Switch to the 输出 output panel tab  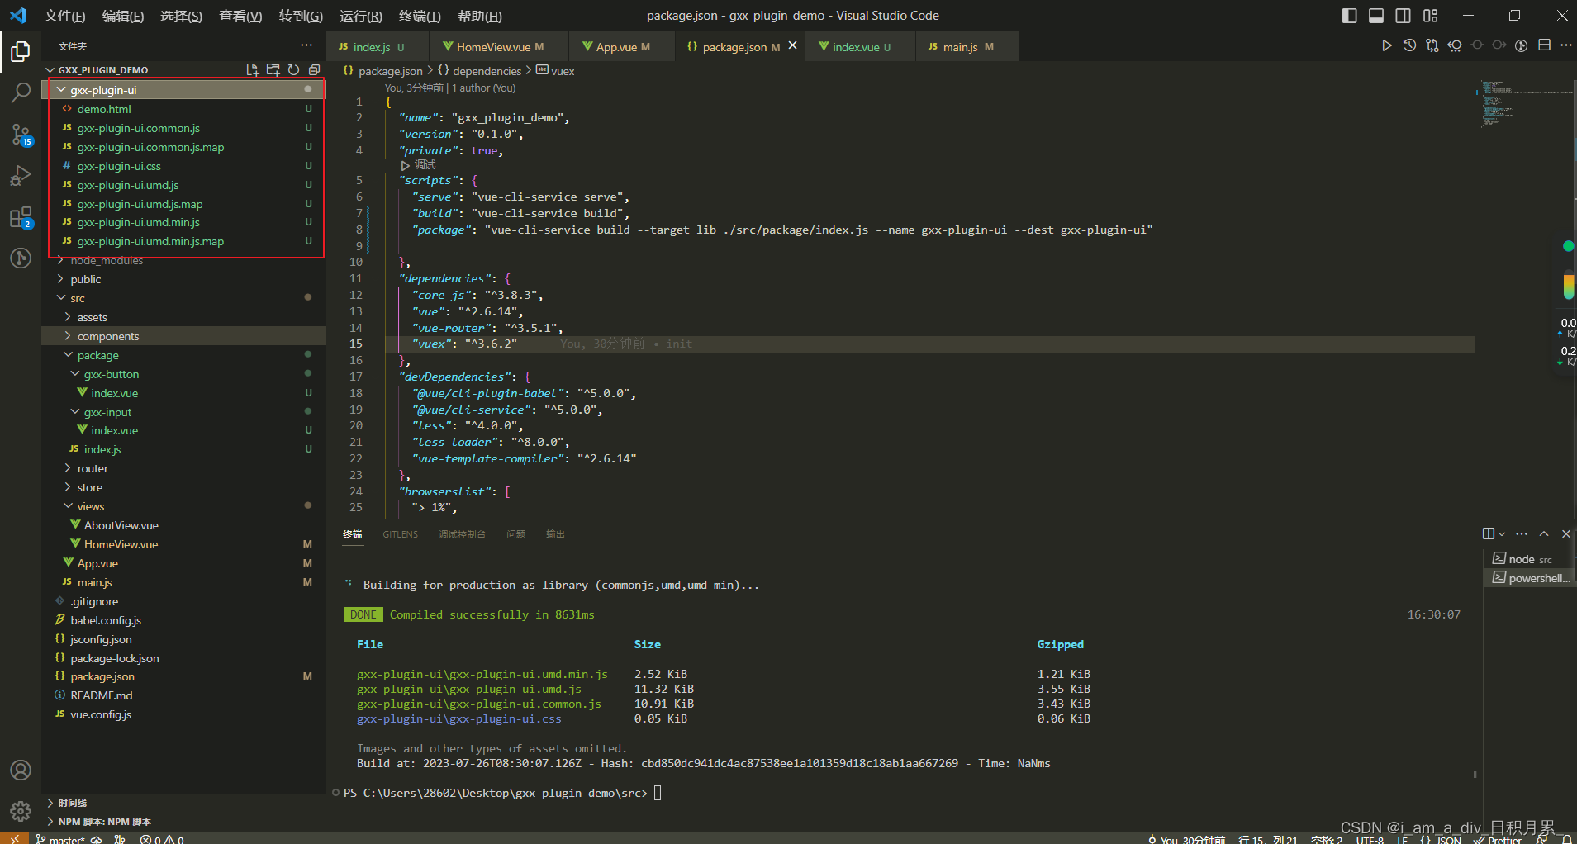(555, 534)
